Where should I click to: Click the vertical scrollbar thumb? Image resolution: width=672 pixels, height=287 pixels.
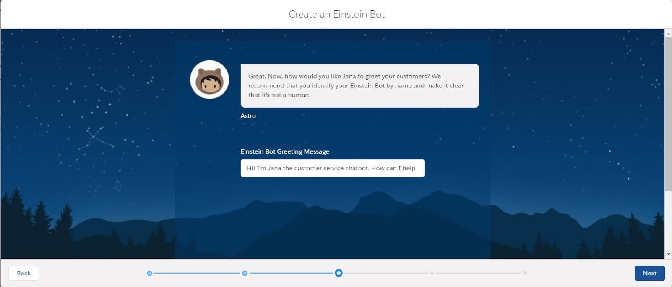click(x=668, y=114)
